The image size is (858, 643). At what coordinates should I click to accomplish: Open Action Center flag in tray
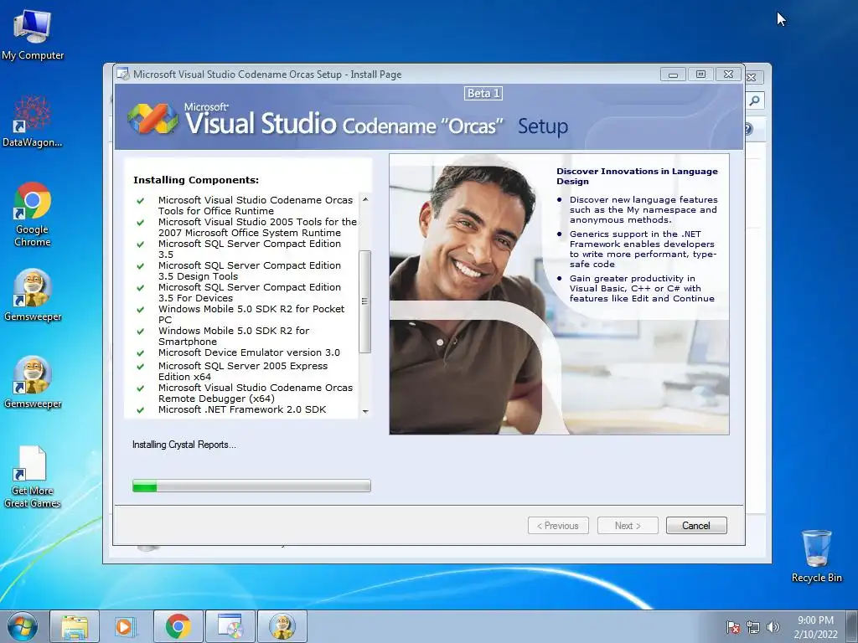coord(733,627)
